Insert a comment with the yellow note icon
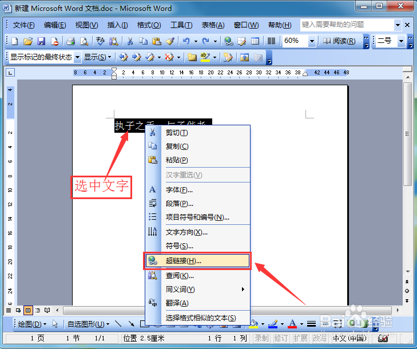417x349 pixels. pos(192,57)
